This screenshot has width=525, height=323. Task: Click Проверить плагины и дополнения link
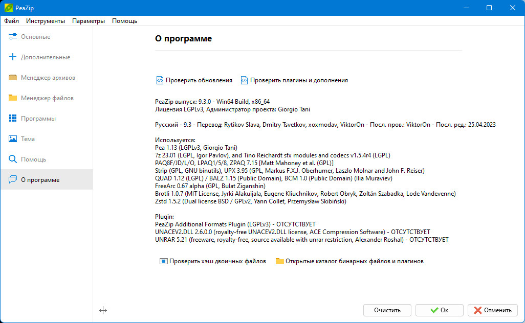[294, 80]
